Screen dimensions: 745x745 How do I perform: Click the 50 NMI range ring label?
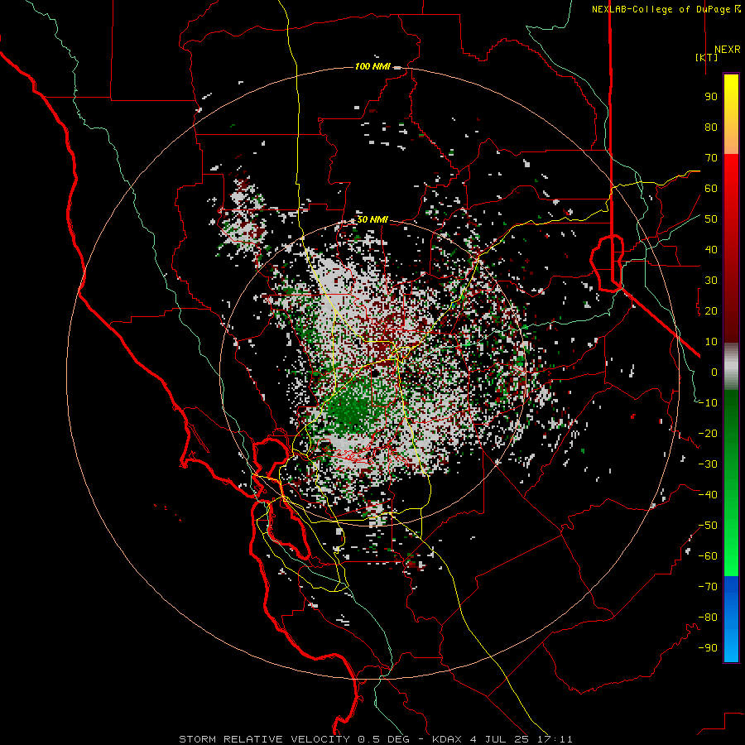(372, 219)
